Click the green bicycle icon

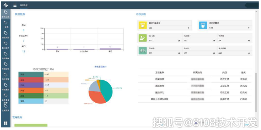pos(143,50)
